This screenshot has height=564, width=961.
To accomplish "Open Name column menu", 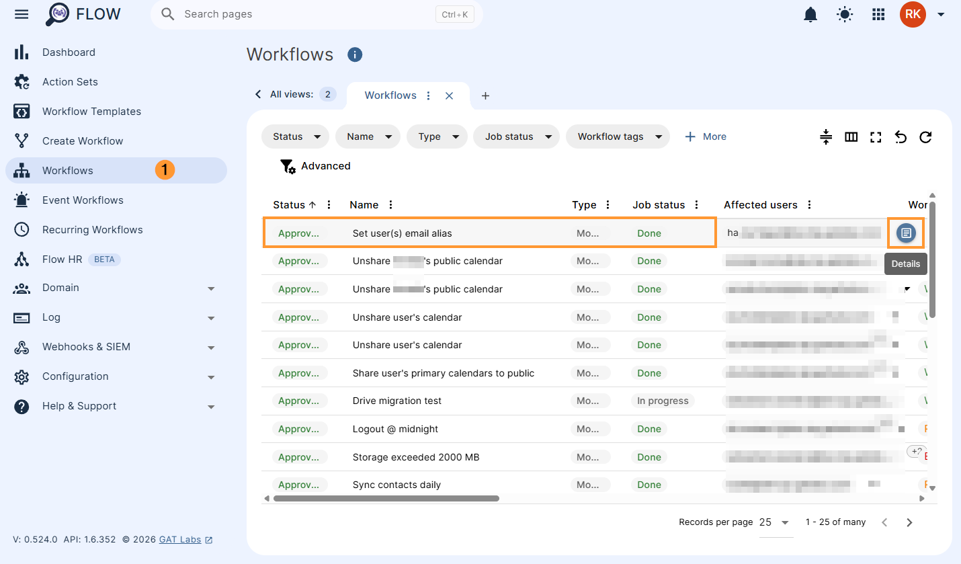I will tap(390, 205).
